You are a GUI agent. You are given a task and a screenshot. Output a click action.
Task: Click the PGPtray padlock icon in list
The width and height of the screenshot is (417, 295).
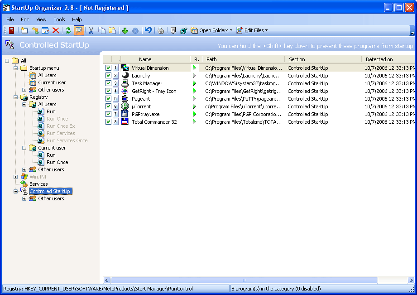pos(125,114)
